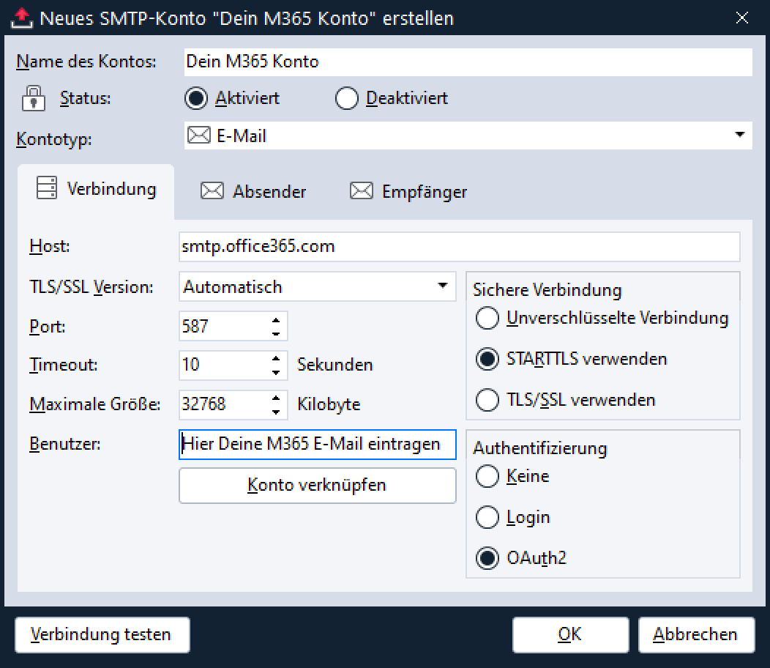Cancel the dialog with Abbrechen
Screen dimensions: 770x668
(x=695, y=634)
